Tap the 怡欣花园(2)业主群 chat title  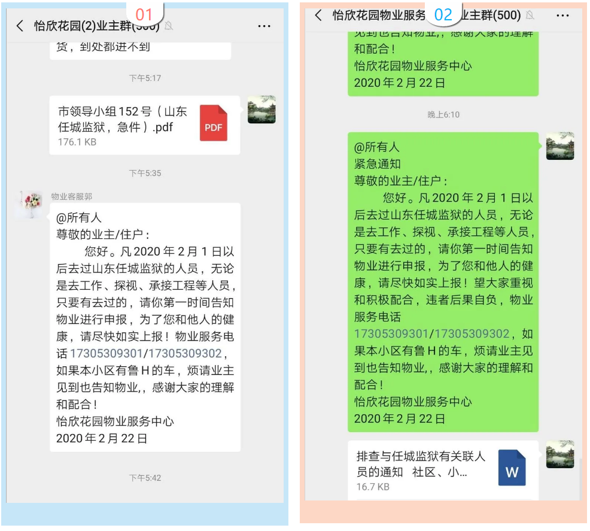click(x=83, y=26)
